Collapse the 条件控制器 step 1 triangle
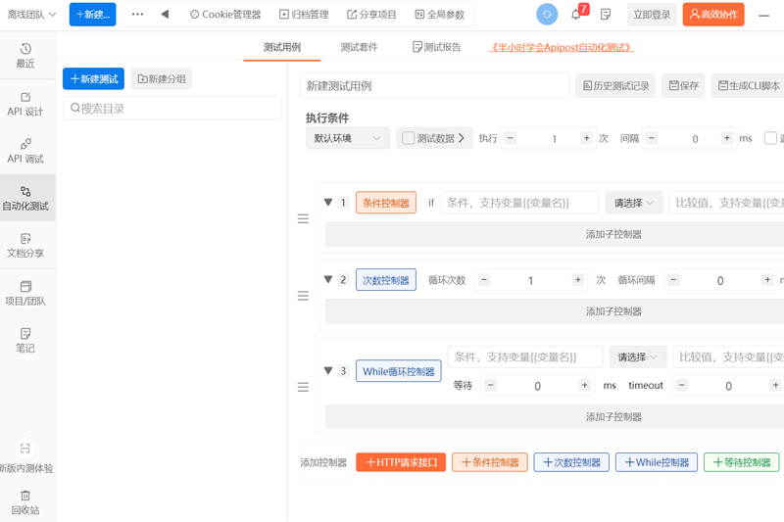This screenshot has width=784, height=522. 328,203
